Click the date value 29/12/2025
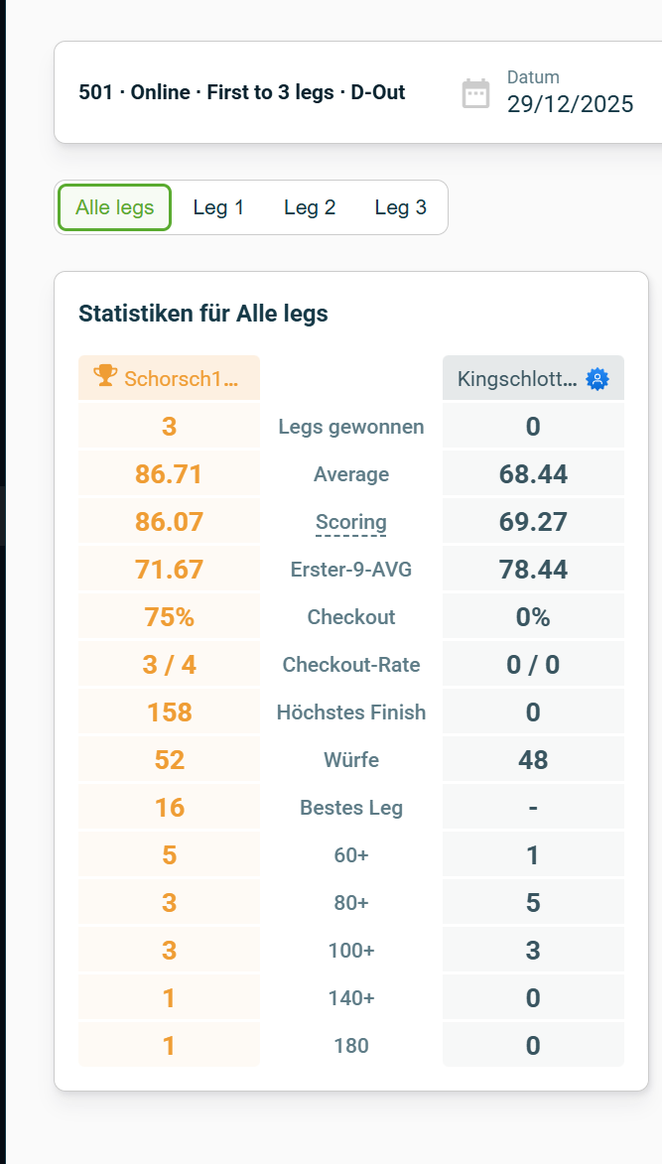Image resolution: width=662 pixels, height=1164 pixels. (x=570, y=104)
